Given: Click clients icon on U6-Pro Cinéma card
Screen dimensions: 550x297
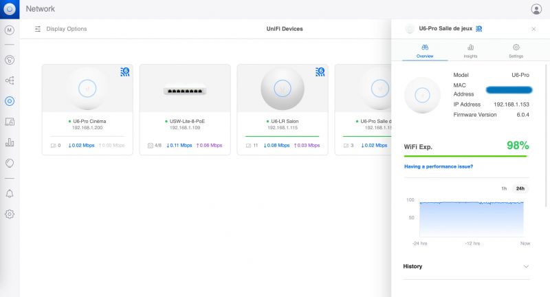Looking at the screenshot, I should coord(54,146).
